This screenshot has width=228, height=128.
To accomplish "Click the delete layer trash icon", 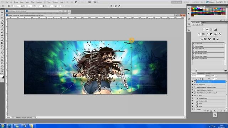I will pos(224,111).
